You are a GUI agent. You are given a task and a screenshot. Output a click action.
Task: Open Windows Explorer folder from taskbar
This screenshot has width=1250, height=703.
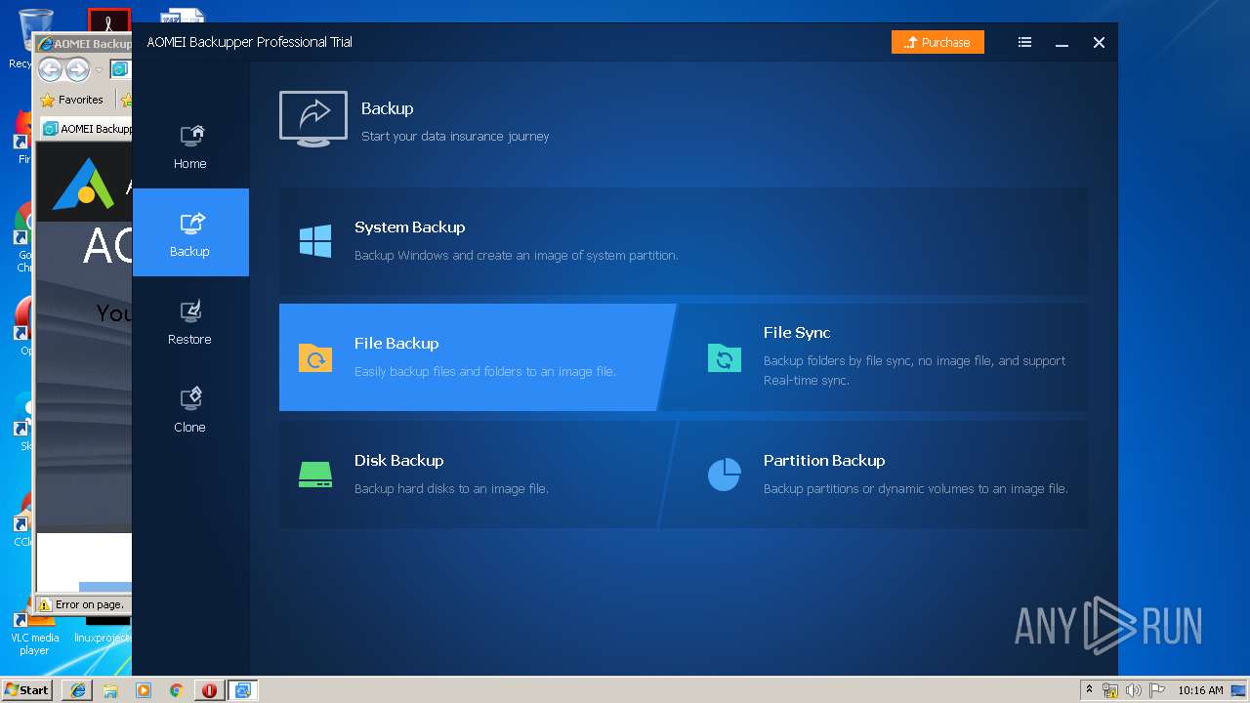click(110, 690)
